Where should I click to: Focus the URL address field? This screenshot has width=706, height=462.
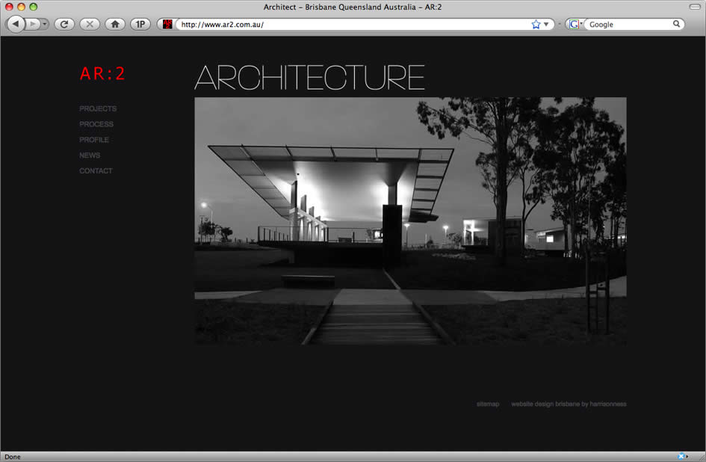(x=353, y=25)
